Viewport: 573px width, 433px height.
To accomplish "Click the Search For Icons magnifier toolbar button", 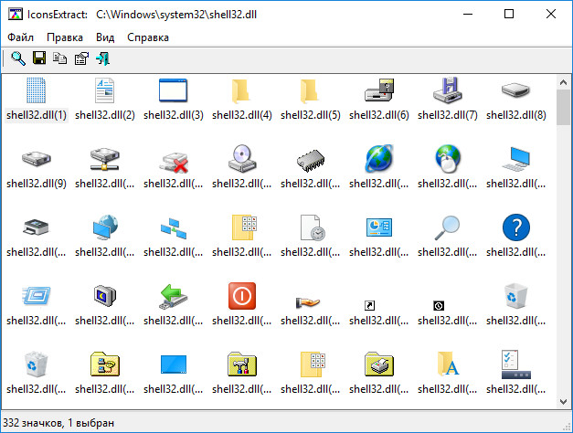I will [x=18, y=58].
